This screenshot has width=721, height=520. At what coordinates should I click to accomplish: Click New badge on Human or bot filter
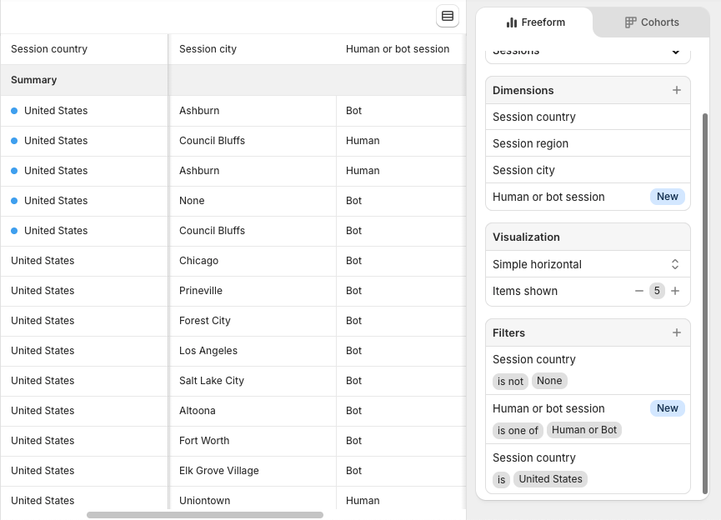[667, 408]
